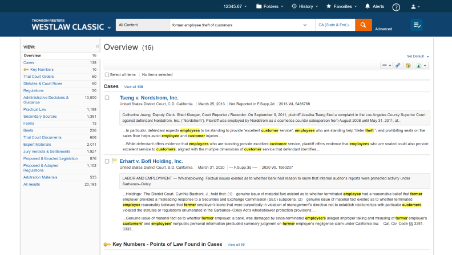452x255 pixels.
Task: Collapse the View sidebar panel
Action: [97, 46]
